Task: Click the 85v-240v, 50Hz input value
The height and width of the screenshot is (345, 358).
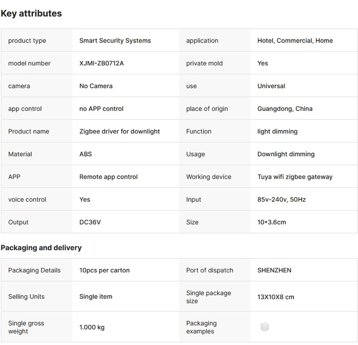Action: [281, 199]
